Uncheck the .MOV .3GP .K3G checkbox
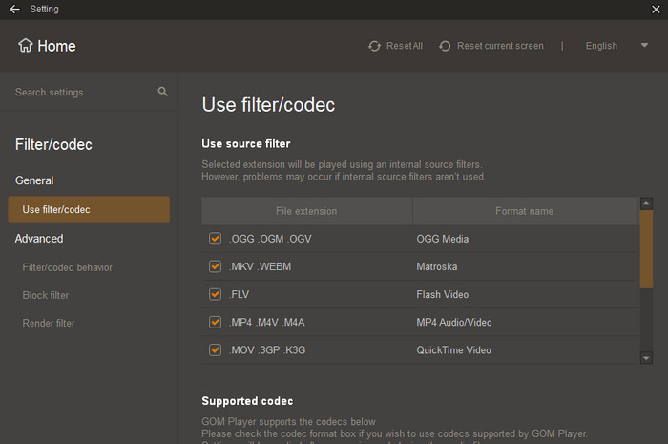This screenshot has width=668, height=444. tap(215, 349)
